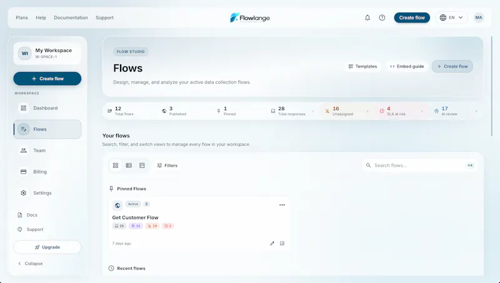
Task: Open the Unassigned stat
Action: pos(346,111)
